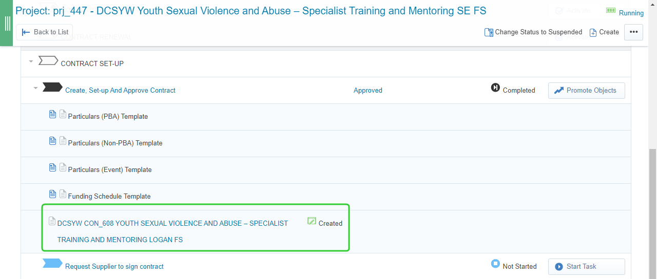Open the Request Supplier to sign contract link

pos(114,266)
